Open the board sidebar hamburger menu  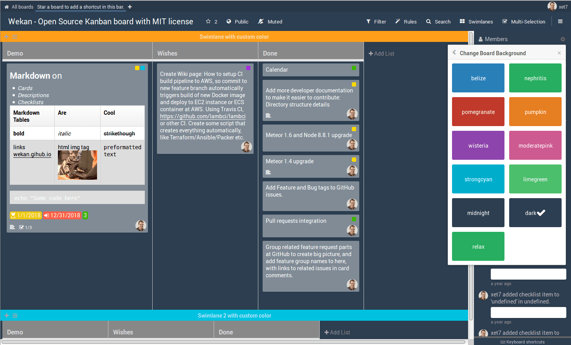pyautogui.click(x=560, y=22)
